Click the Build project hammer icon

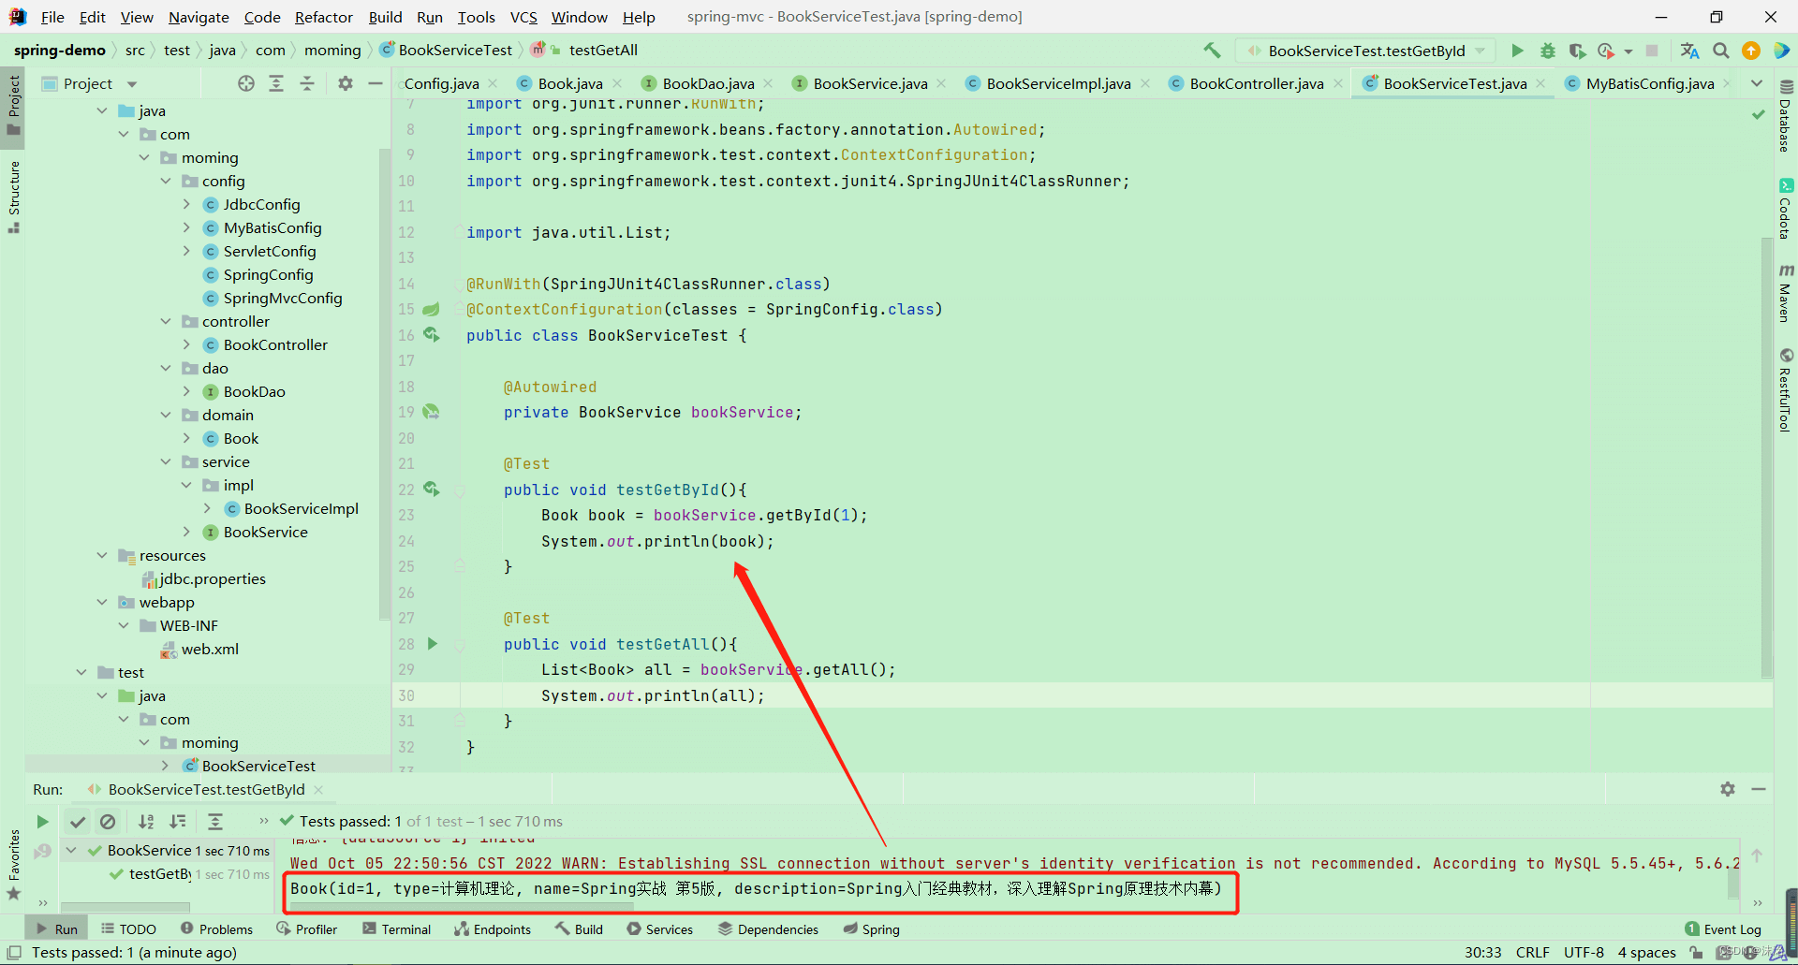point(1212,51)
